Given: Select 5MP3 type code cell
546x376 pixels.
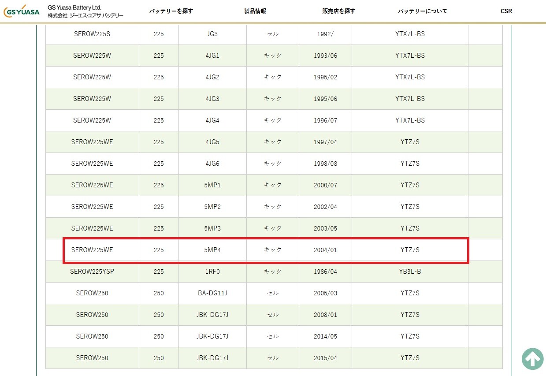Looking at the screenshot, I should (x=212, y=228).
